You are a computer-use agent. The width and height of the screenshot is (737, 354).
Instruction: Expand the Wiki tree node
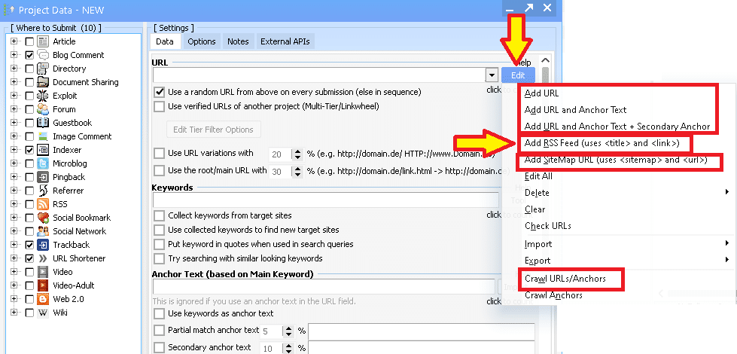point(14,313)
